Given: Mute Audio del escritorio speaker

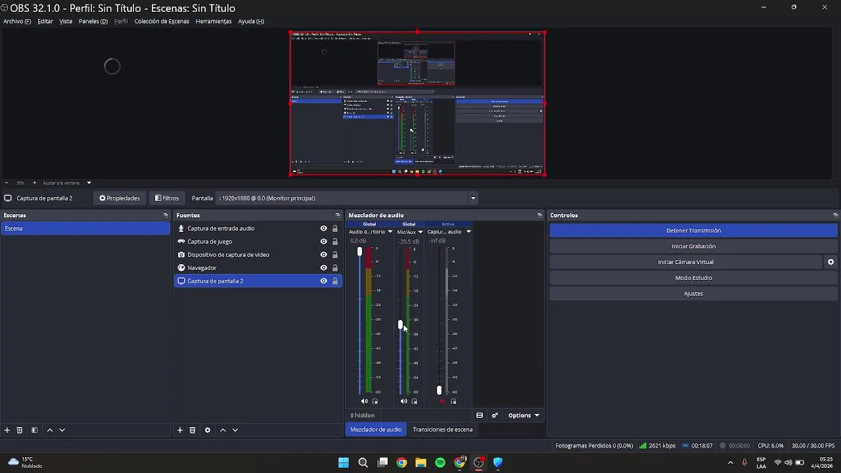Looking at the screenshot, I should [x=365, y=401].
